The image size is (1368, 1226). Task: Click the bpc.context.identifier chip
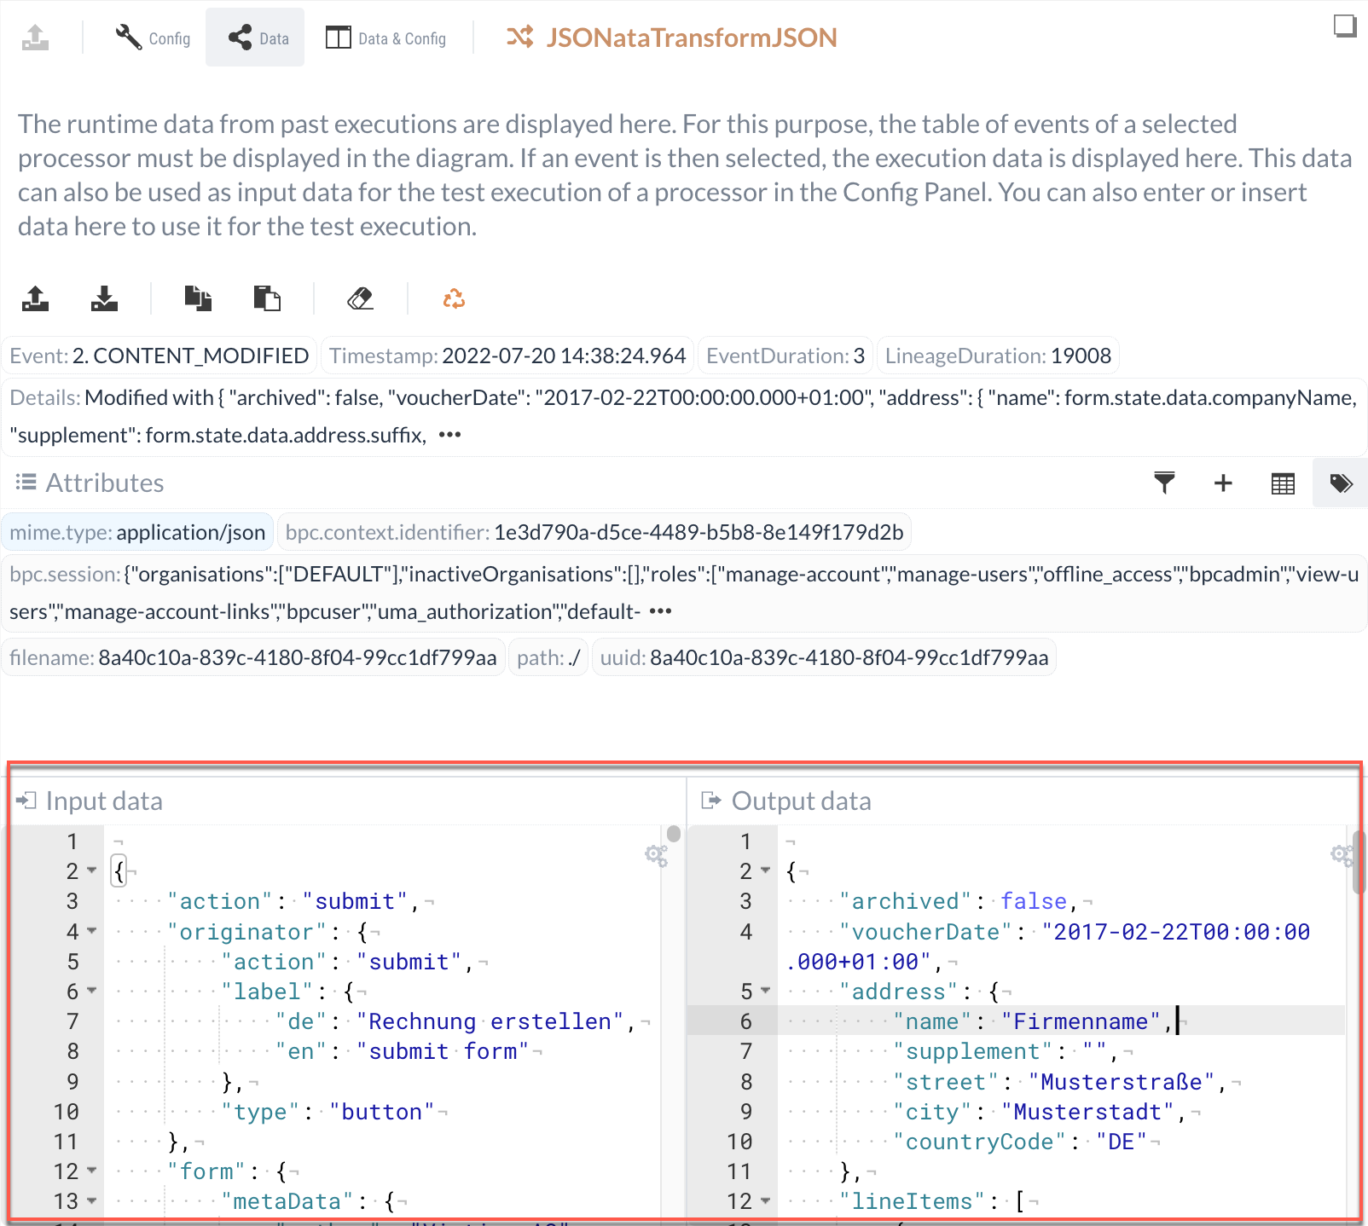[594, 532]
